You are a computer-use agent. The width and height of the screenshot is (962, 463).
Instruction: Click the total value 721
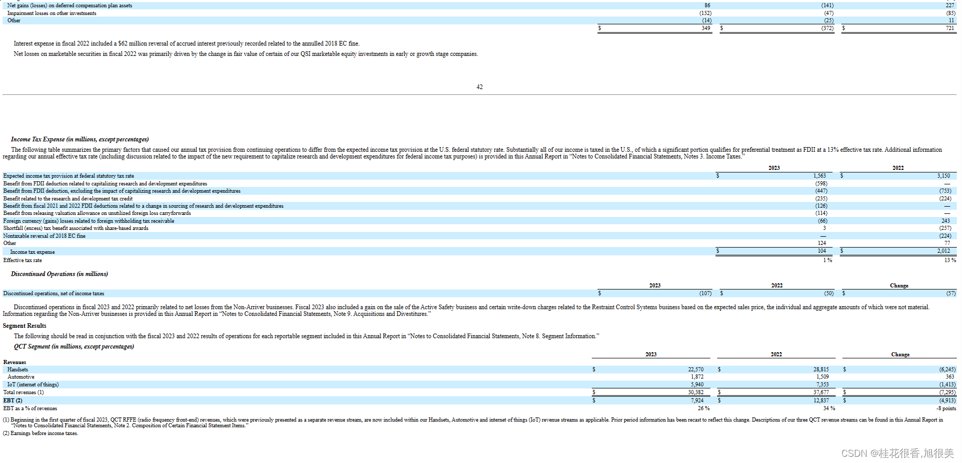pos(950,28)
